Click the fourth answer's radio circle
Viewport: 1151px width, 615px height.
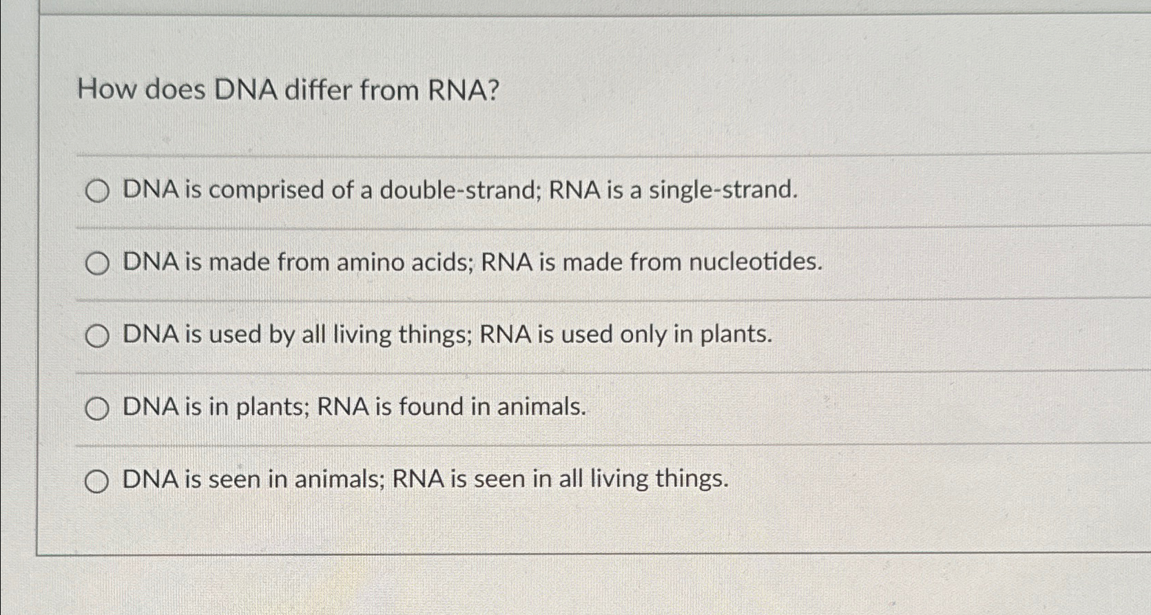point(98,408)
